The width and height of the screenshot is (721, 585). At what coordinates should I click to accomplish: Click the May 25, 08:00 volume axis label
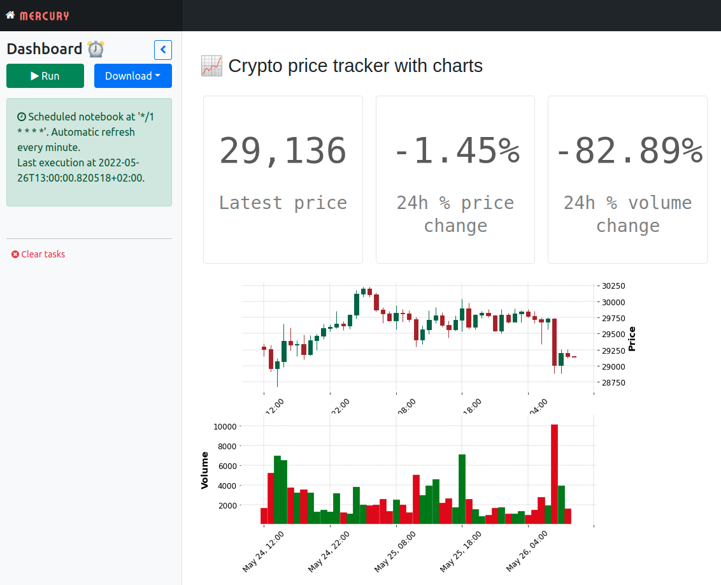click(x=395, y=549)
